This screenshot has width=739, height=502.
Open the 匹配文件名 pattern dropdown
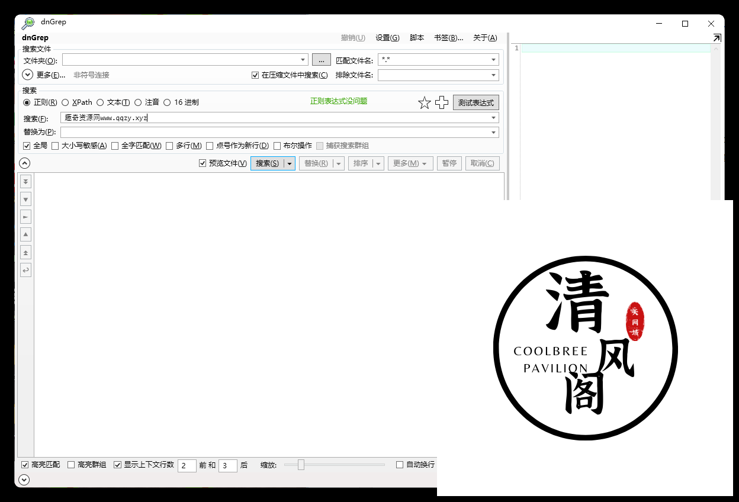coord(494,60)
